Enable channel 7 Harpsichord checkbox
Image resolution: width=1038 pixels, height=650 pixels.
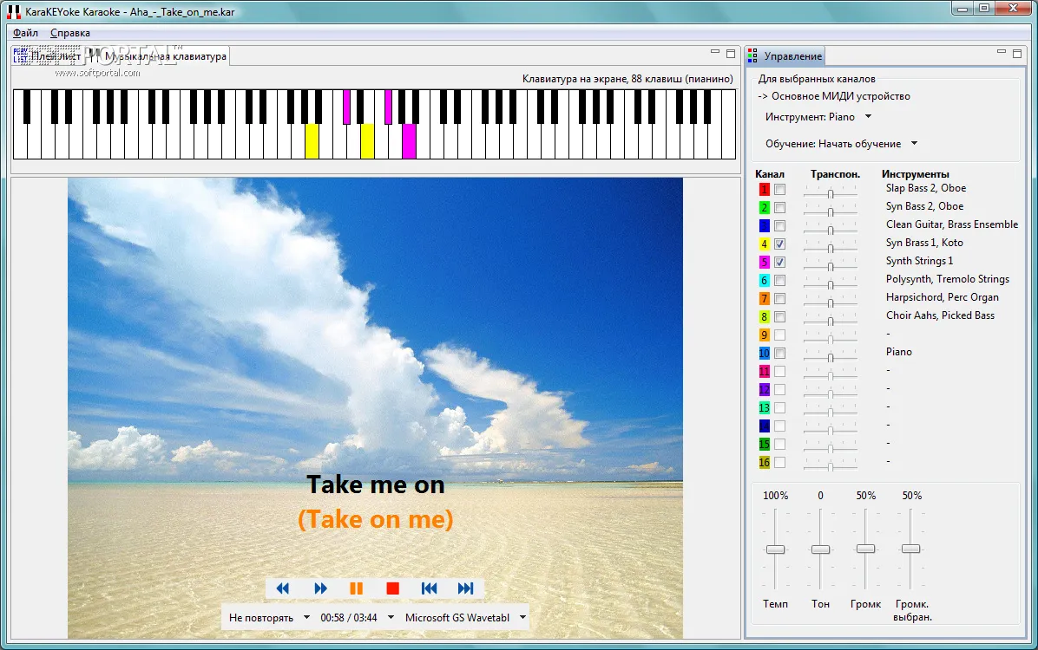coord(780,299)
